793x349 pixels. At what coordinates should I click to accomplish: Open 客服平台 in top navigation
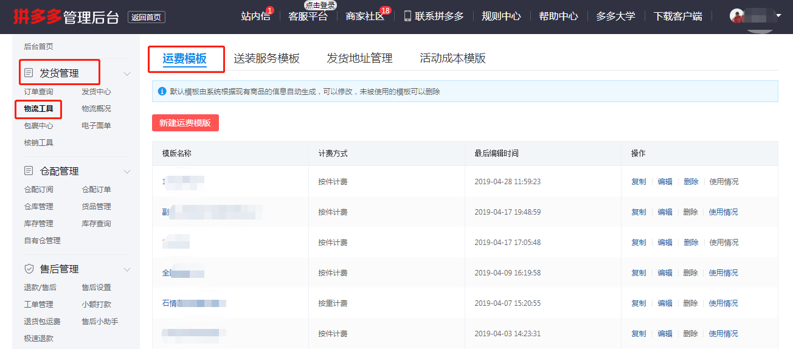click(308, 16)
